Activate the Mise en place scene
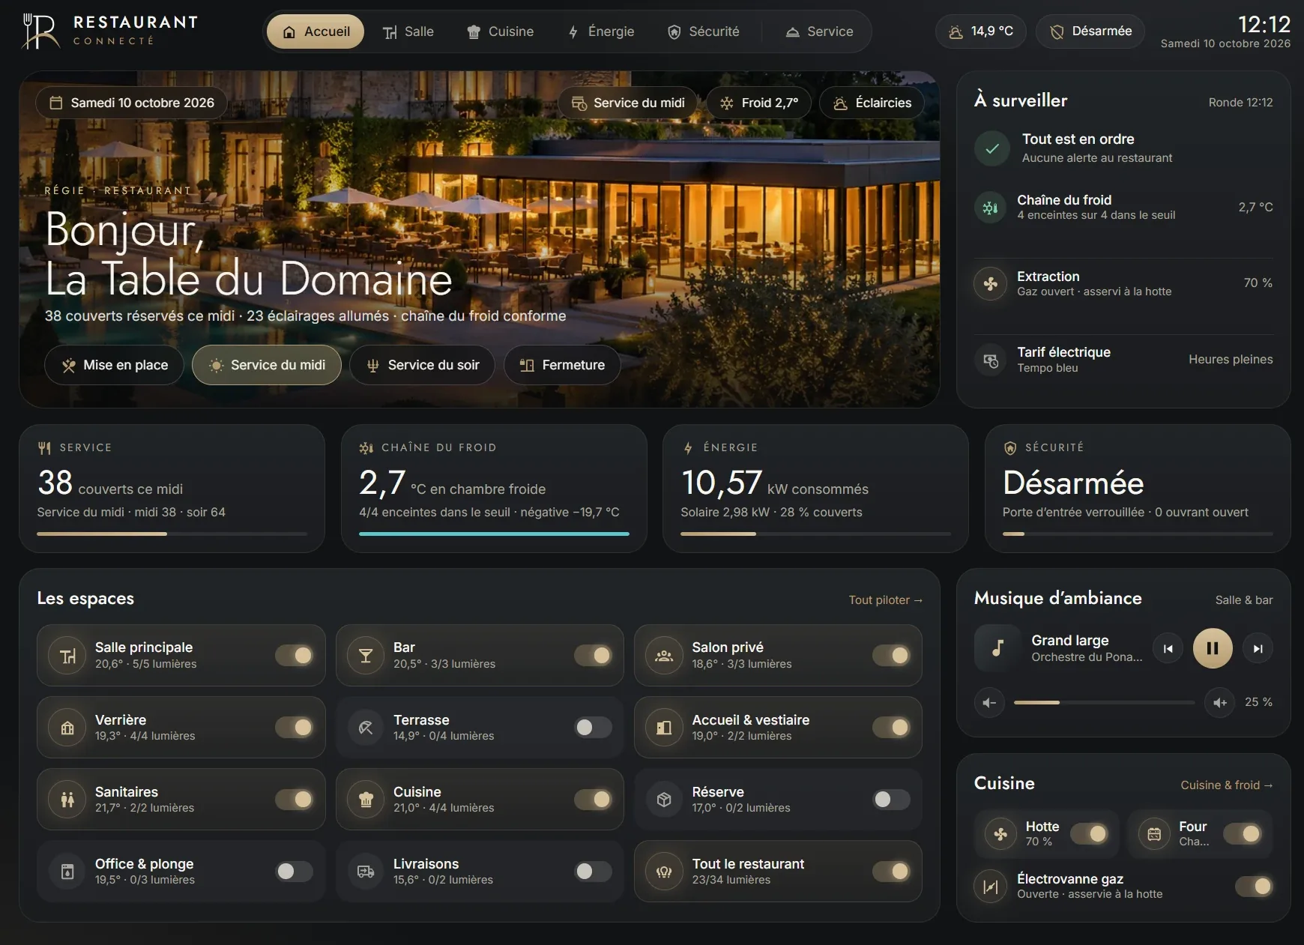Screen dimensions: 1304x945 [x=114, y=365]
